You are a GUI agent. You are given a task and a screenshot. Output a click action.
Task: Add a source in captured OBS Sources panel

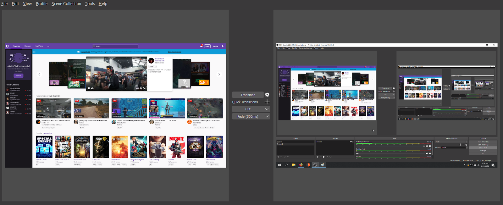point(318,157)
